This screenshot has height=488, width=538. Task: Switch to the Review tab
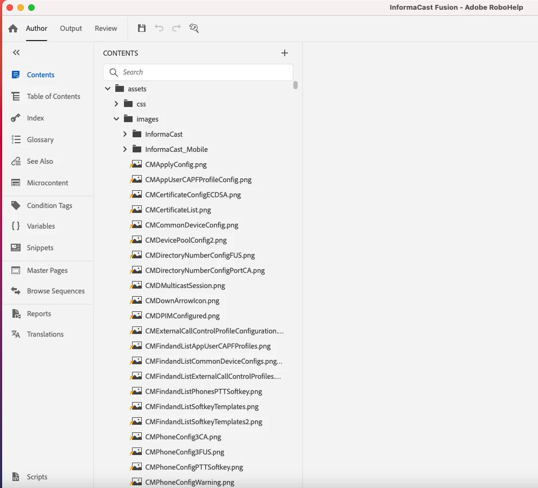[x=106, y=29]
